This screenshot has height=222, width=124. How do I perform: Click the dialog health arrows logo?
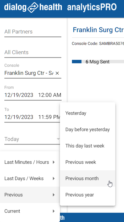click(33, 7)
